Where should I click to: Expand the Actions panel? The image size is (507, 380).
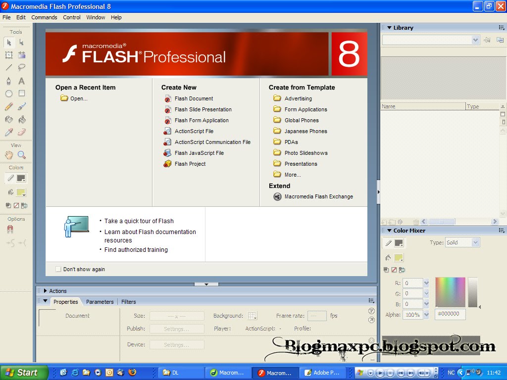pos(46,291)
